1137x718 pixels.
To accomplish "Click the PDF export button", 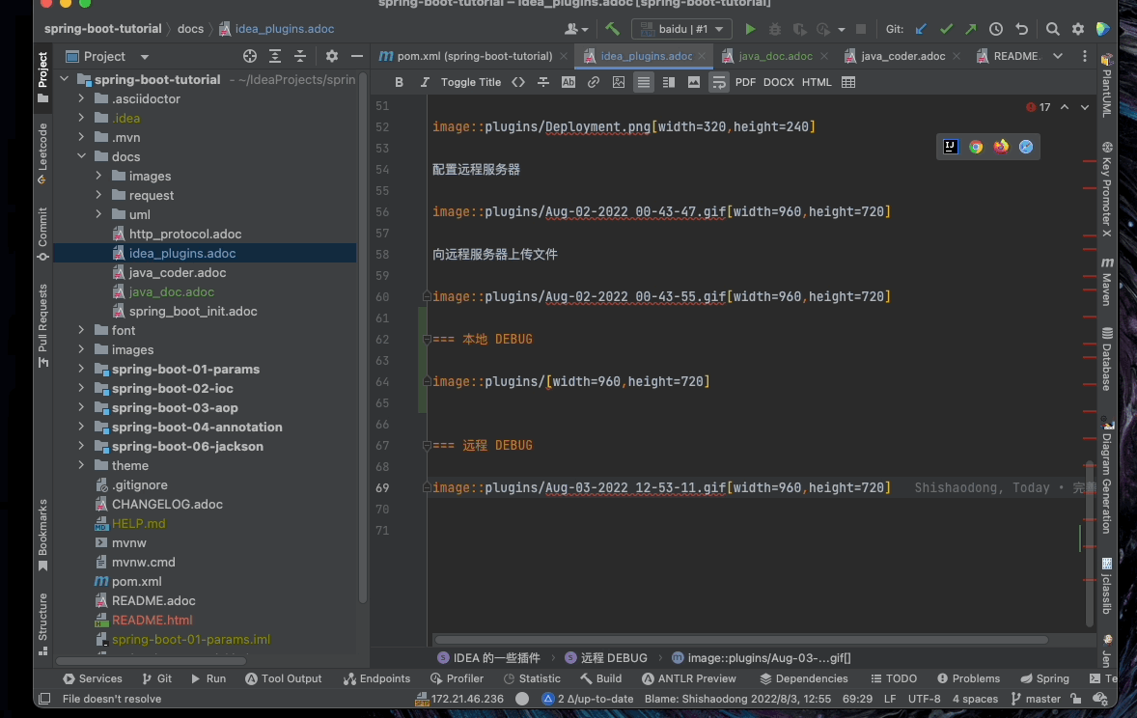I will [745, 82].
